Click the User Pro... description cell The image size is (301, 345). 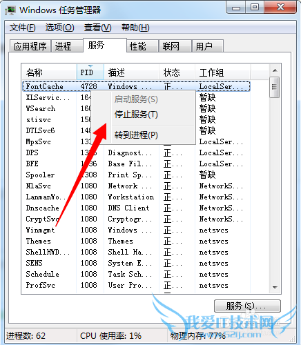click(x=130, y=285)
